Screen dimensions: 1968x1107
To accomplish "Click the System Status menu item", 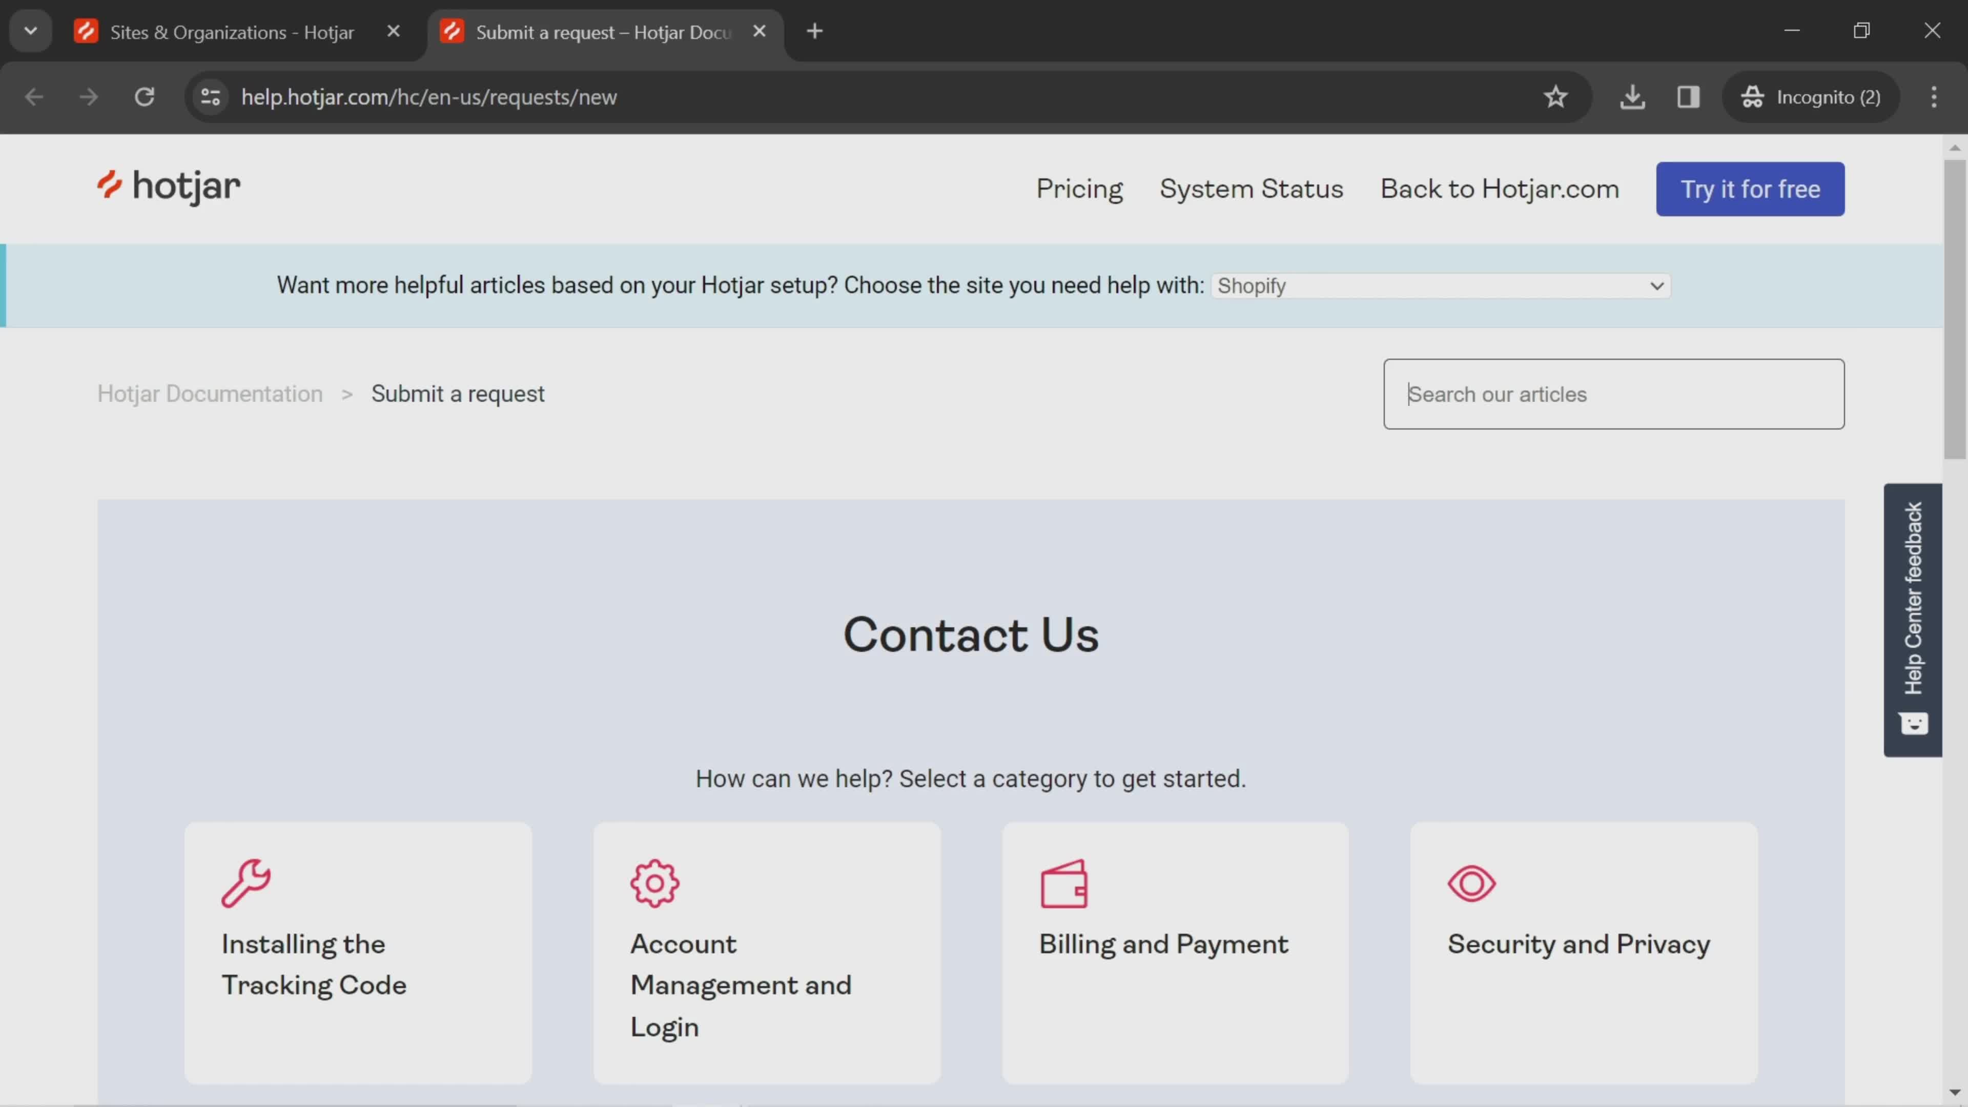I will tap(1250, 188).
